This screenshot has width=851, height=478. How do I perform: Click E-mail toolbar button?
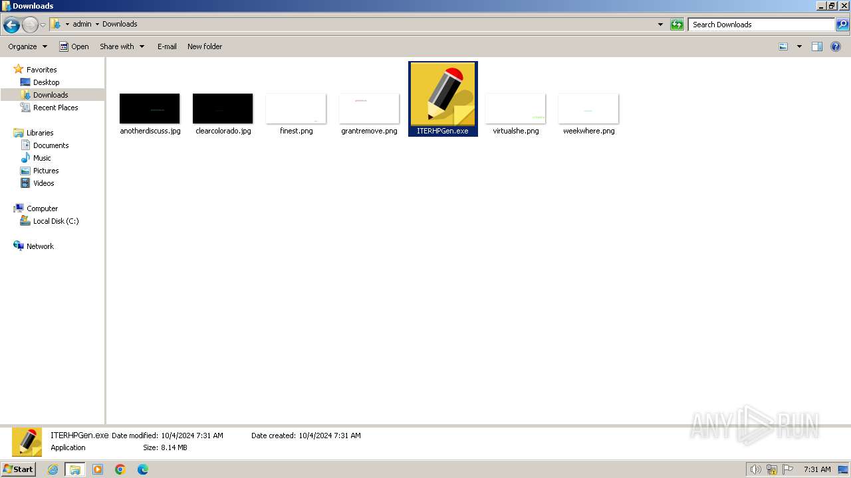pyautogui.click(x=167, y=46)
